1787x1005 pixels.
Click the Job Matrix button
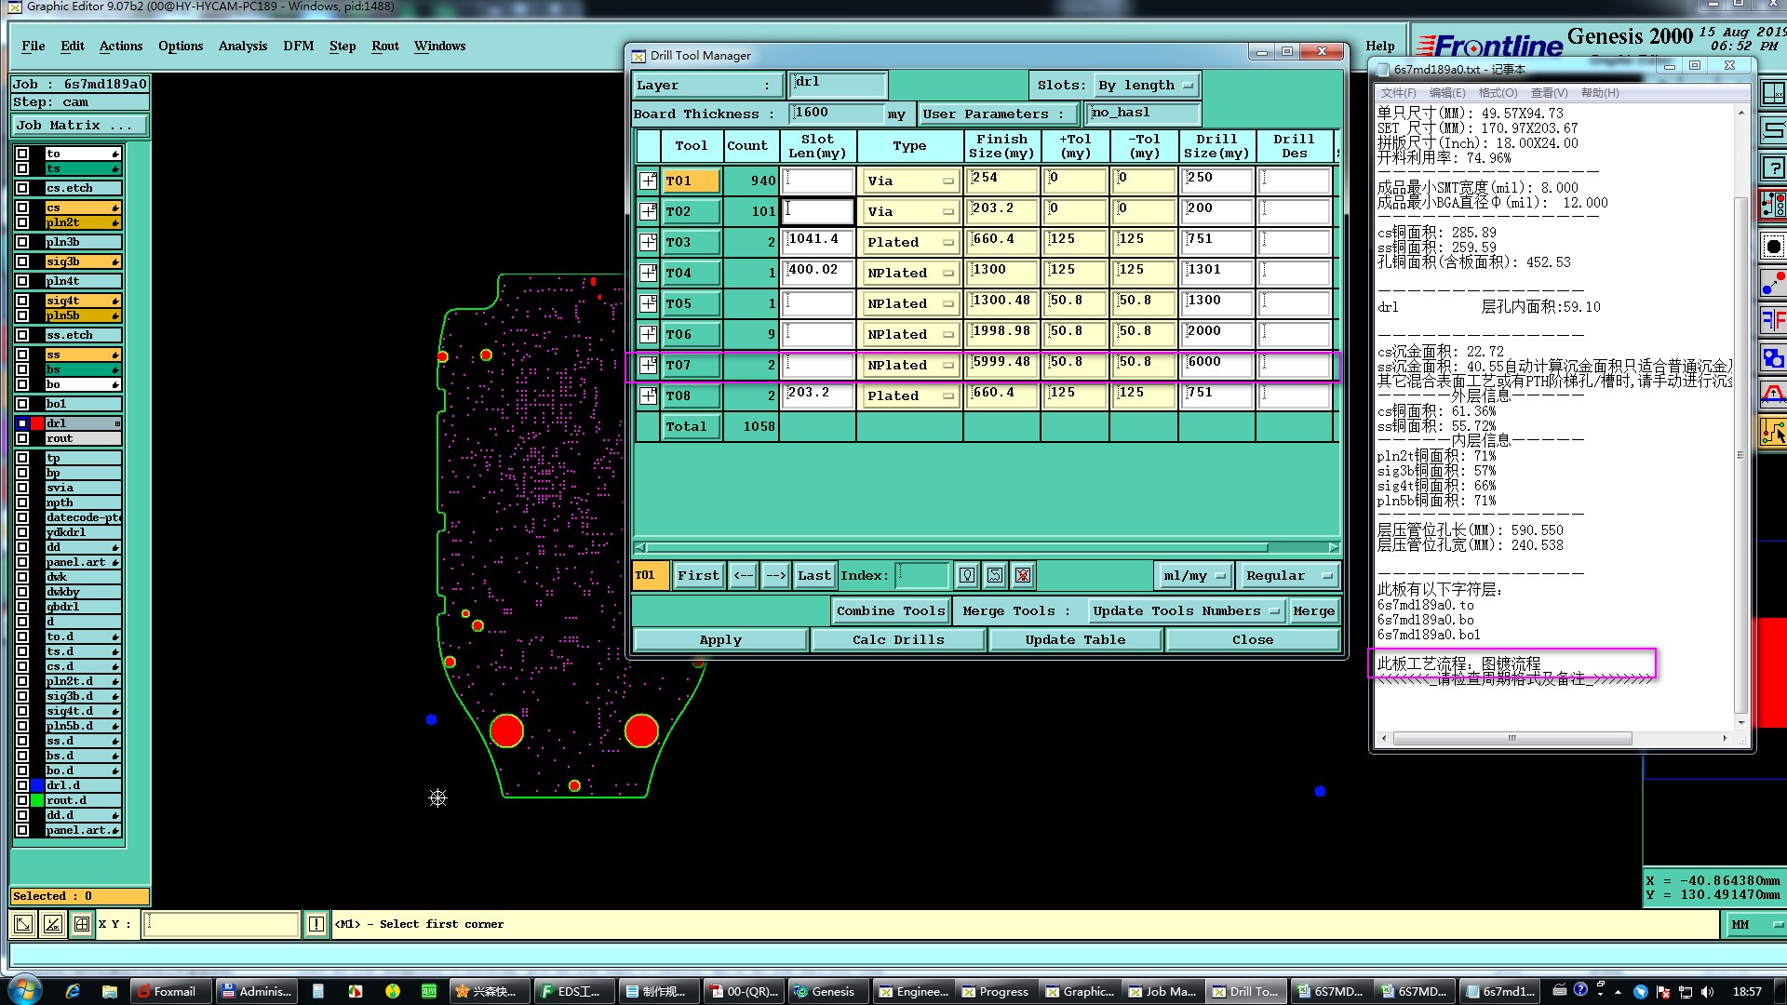point(80,126)
